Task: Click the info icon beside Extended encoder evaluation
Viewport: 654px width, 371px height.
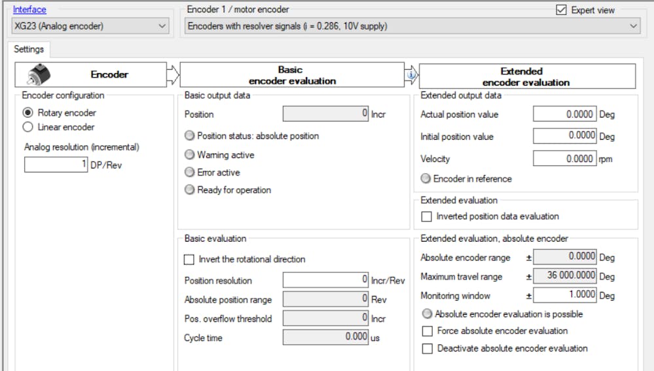Action: tap(412, 75)
